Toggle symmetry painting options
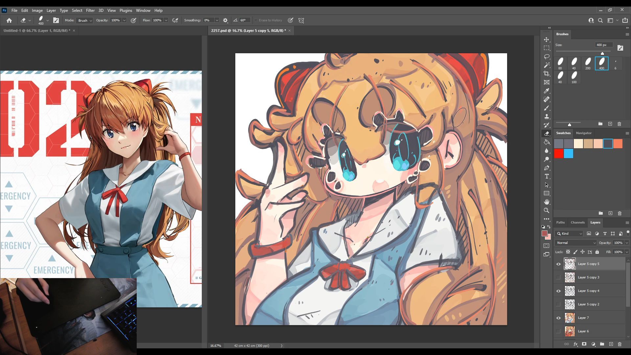631x355 pixels. [301, 20]
